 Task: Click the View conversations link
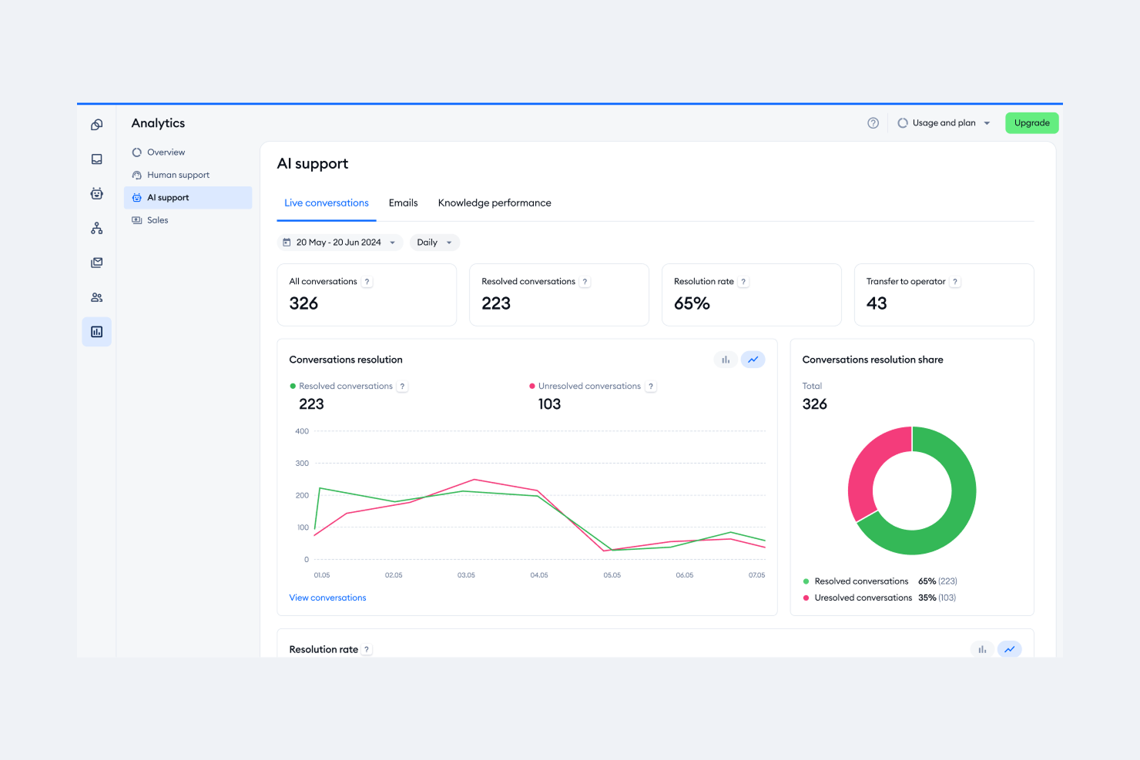(327, 598)
